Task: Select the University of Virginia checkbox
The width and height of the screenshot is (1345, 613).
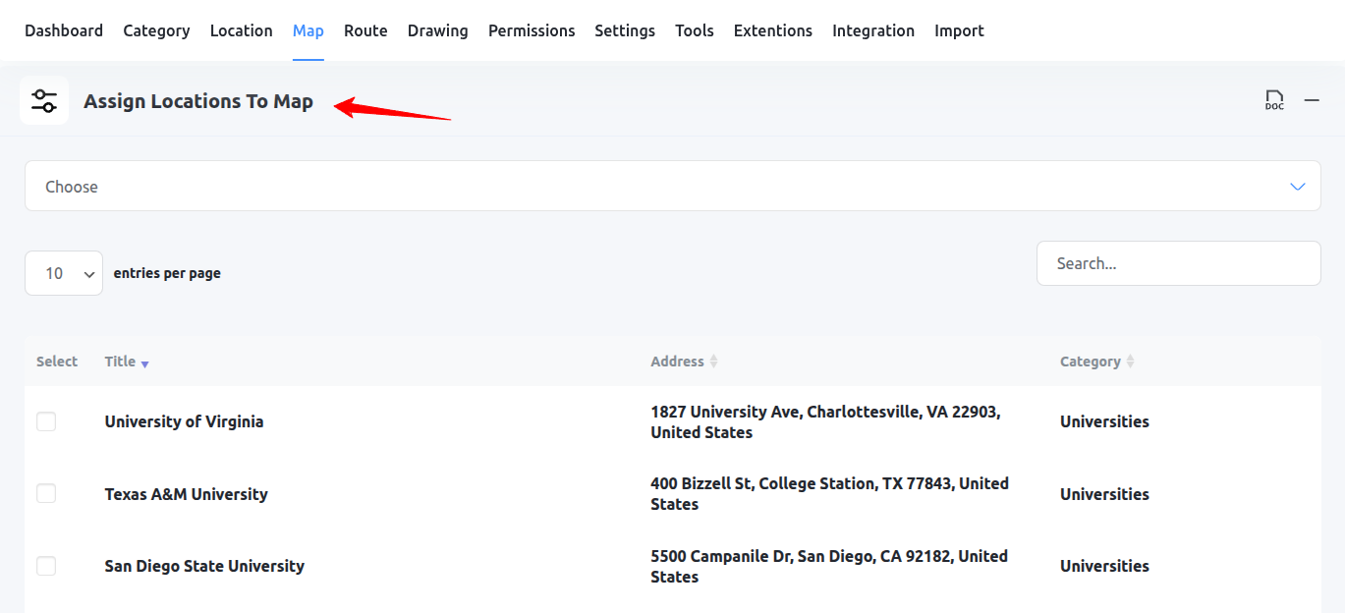Action: [46, 421]
